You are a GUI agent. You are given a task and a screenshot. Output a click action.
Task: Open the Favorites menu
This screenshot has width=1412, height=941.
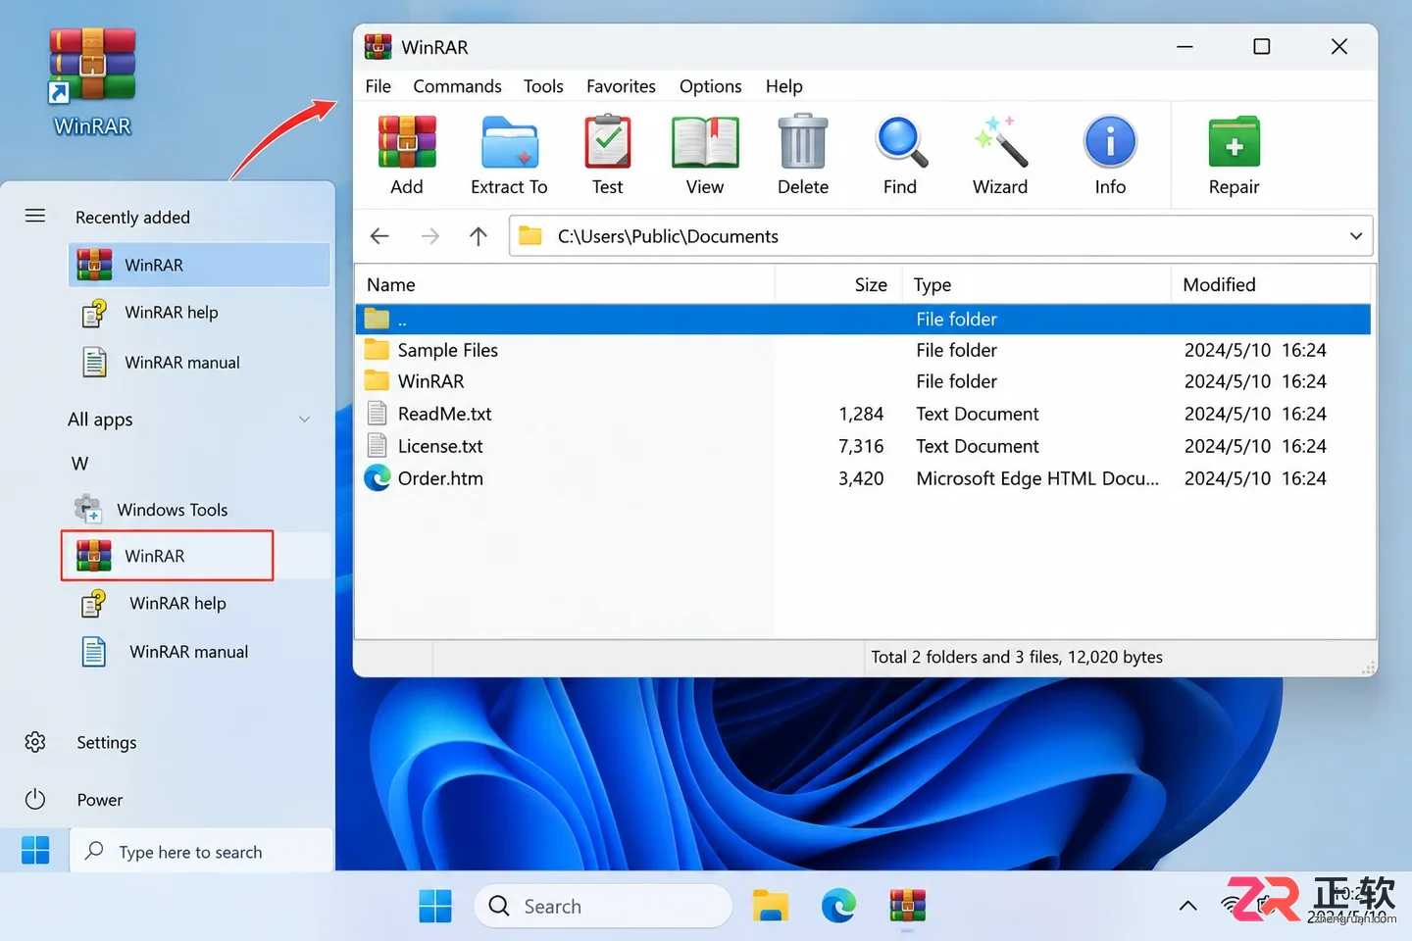click(621, 86)
